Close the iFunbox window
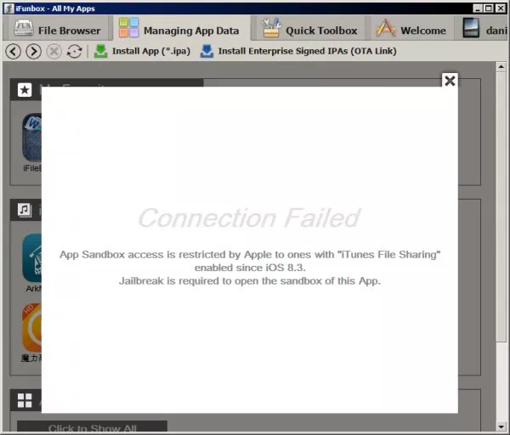Viewport: 510px width, 435px height. coord(501,8)
